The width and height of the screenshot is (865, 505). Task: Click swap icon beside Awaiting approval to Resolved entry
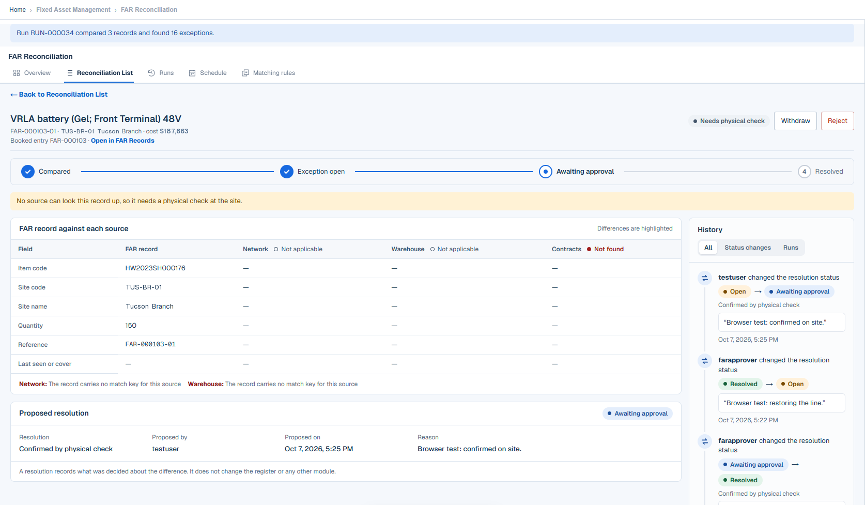tap(705, 441)
